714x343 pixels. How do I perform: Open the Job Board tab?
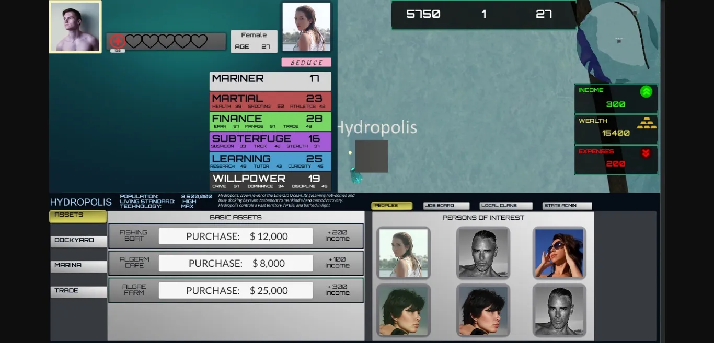point(446,206)
